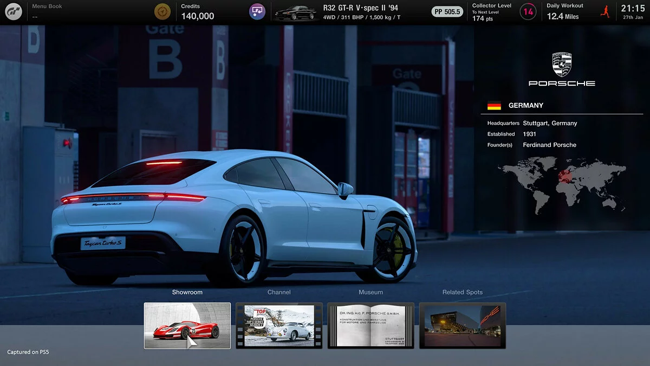Open the Channel filmstrip video thumbnail
This screenshot has height=366, width=650.
tap(279, 325)
